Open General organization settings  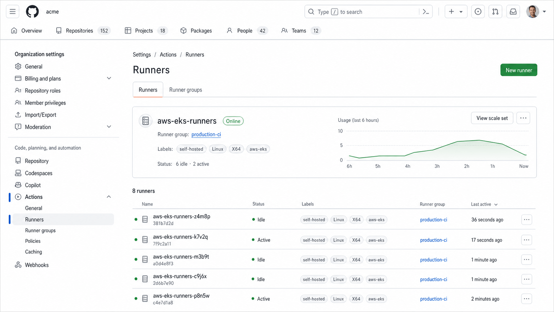[33, 67]
